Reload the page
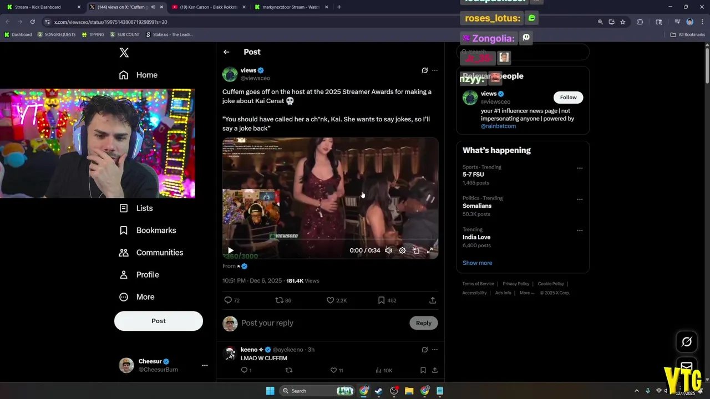 pyautogui.click(x=32, y=22)
